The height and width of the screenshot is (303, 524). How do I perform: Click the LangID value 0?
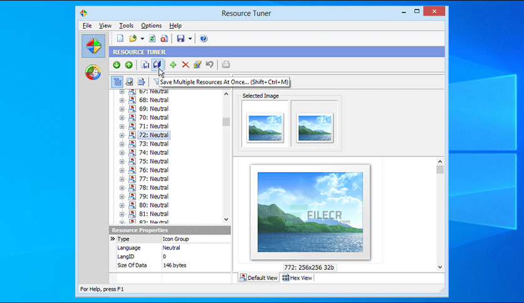pyautogui.click(x=164, y=256)
